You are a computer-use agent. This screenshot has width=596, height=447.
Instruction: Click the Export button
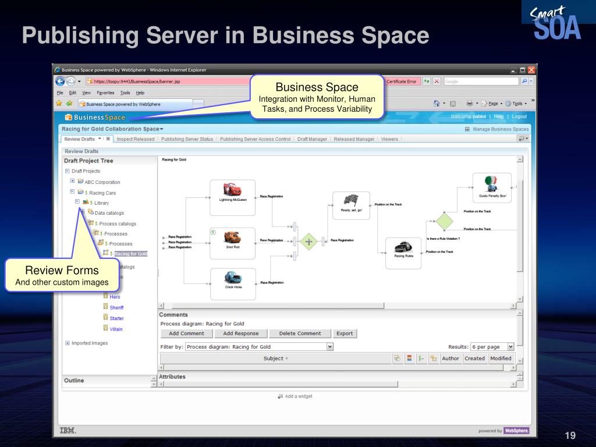[345, 334]
